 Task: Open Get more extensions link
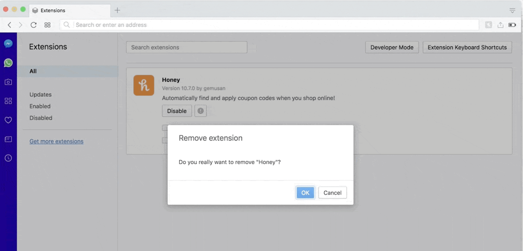[57, 141]
